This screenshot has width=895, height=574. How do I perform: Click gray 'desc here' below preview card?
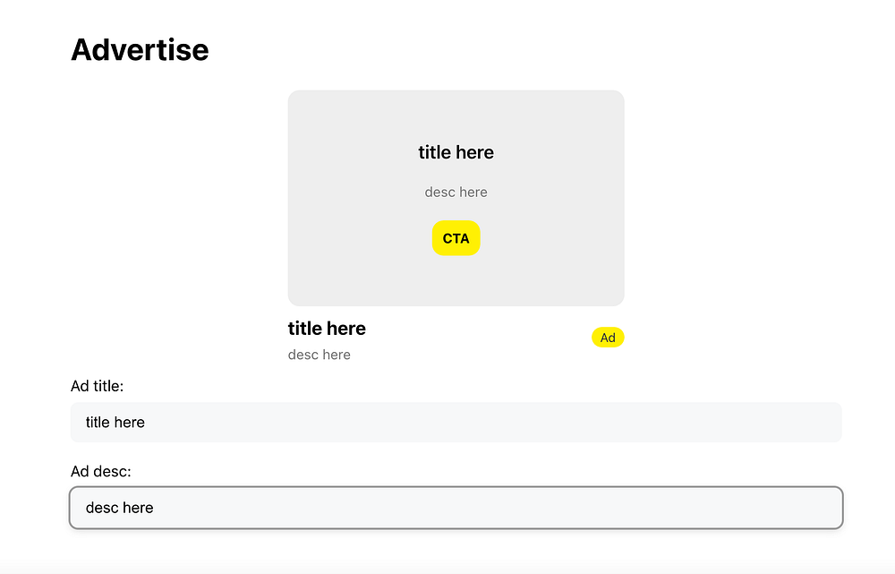click(x=320, y=355)
